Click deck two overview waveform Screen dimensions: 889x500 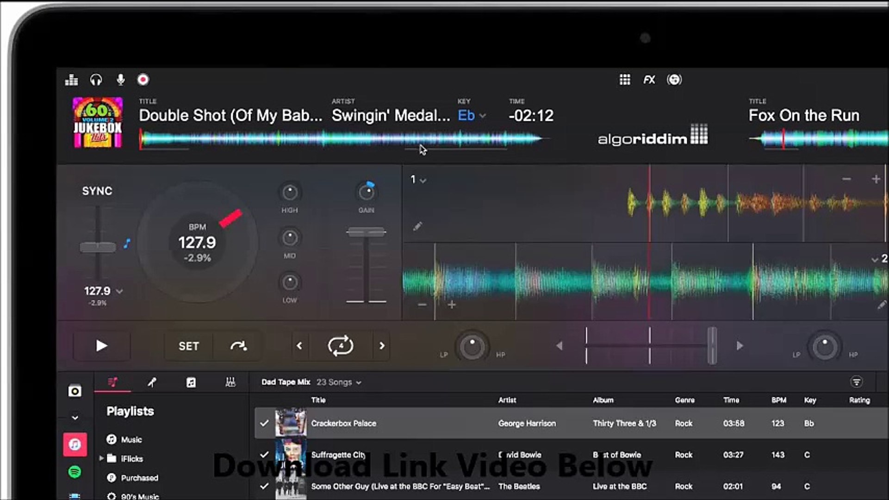point(819,138)
